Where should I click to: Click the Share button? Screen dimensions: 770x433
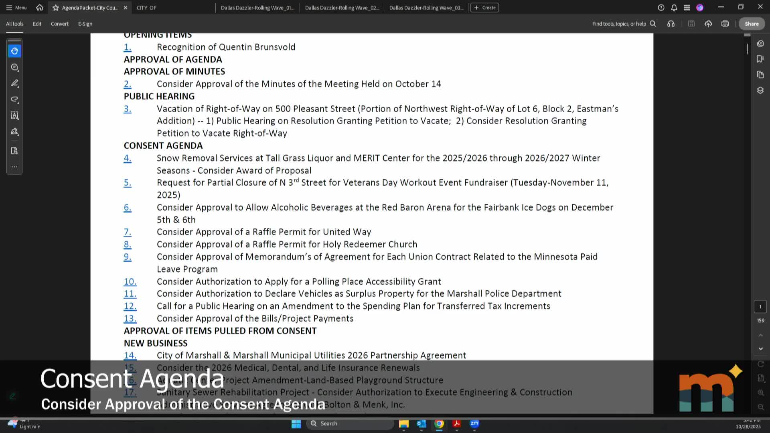tap(751, 24)
